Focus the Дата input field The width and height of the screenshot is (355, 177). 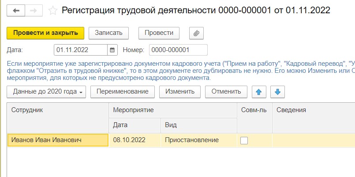(81, 50)
